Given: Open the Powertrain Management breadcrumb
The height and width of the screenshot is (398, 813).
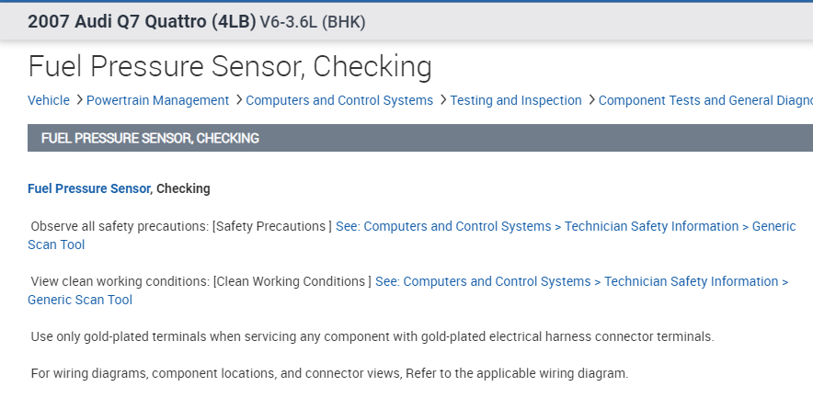Looking at the screenshot, I should [157, 100].
